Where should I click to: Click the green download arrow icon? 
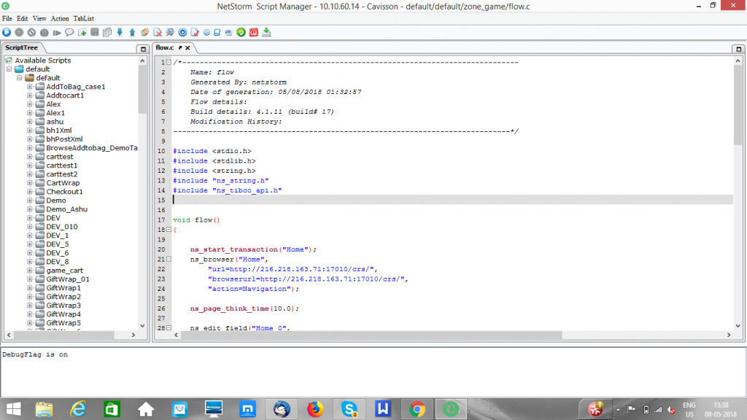click(x=266, y=32)
